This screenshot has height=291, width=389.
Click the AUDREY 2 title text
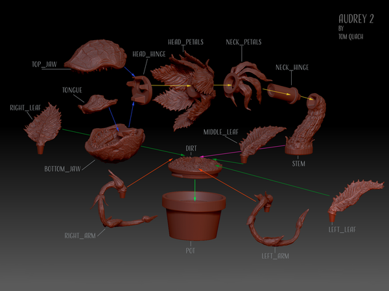pos(356,19)
